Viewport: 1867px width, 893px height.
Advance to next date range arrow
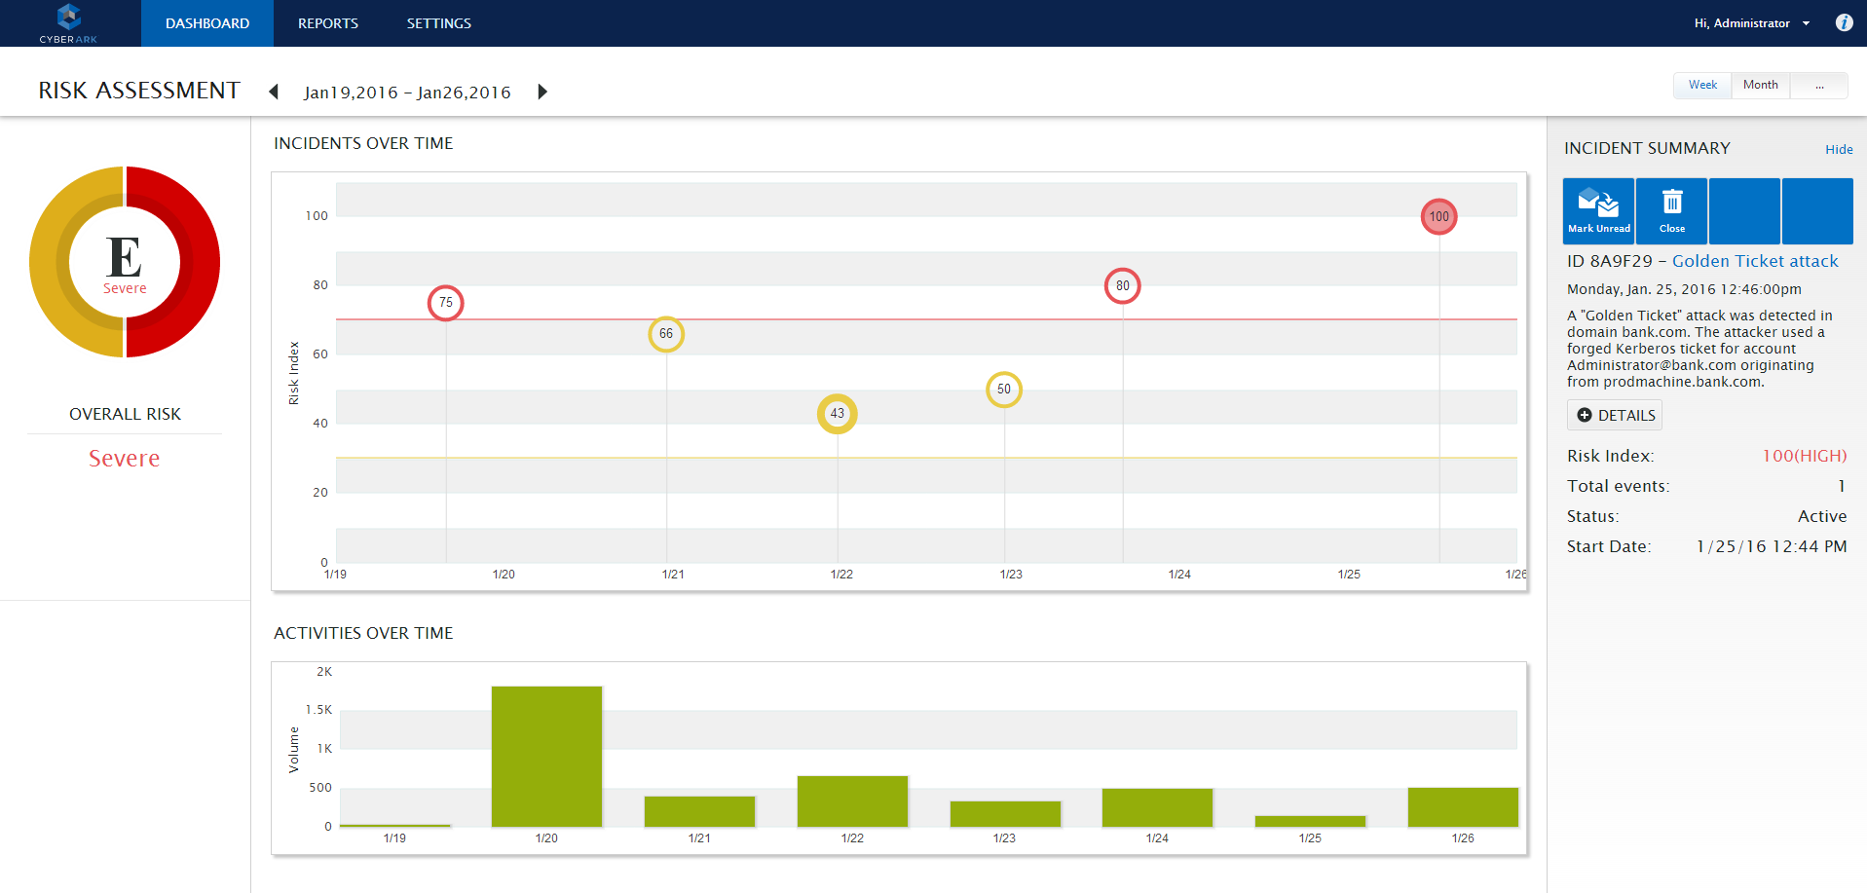[542, 92]
